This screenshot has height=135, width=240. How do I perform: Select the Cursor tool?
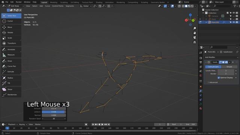[11, 21]
